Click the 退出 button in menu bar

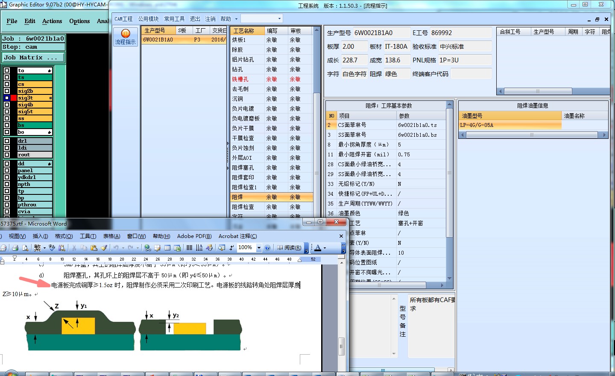click(x=195, y=19)
